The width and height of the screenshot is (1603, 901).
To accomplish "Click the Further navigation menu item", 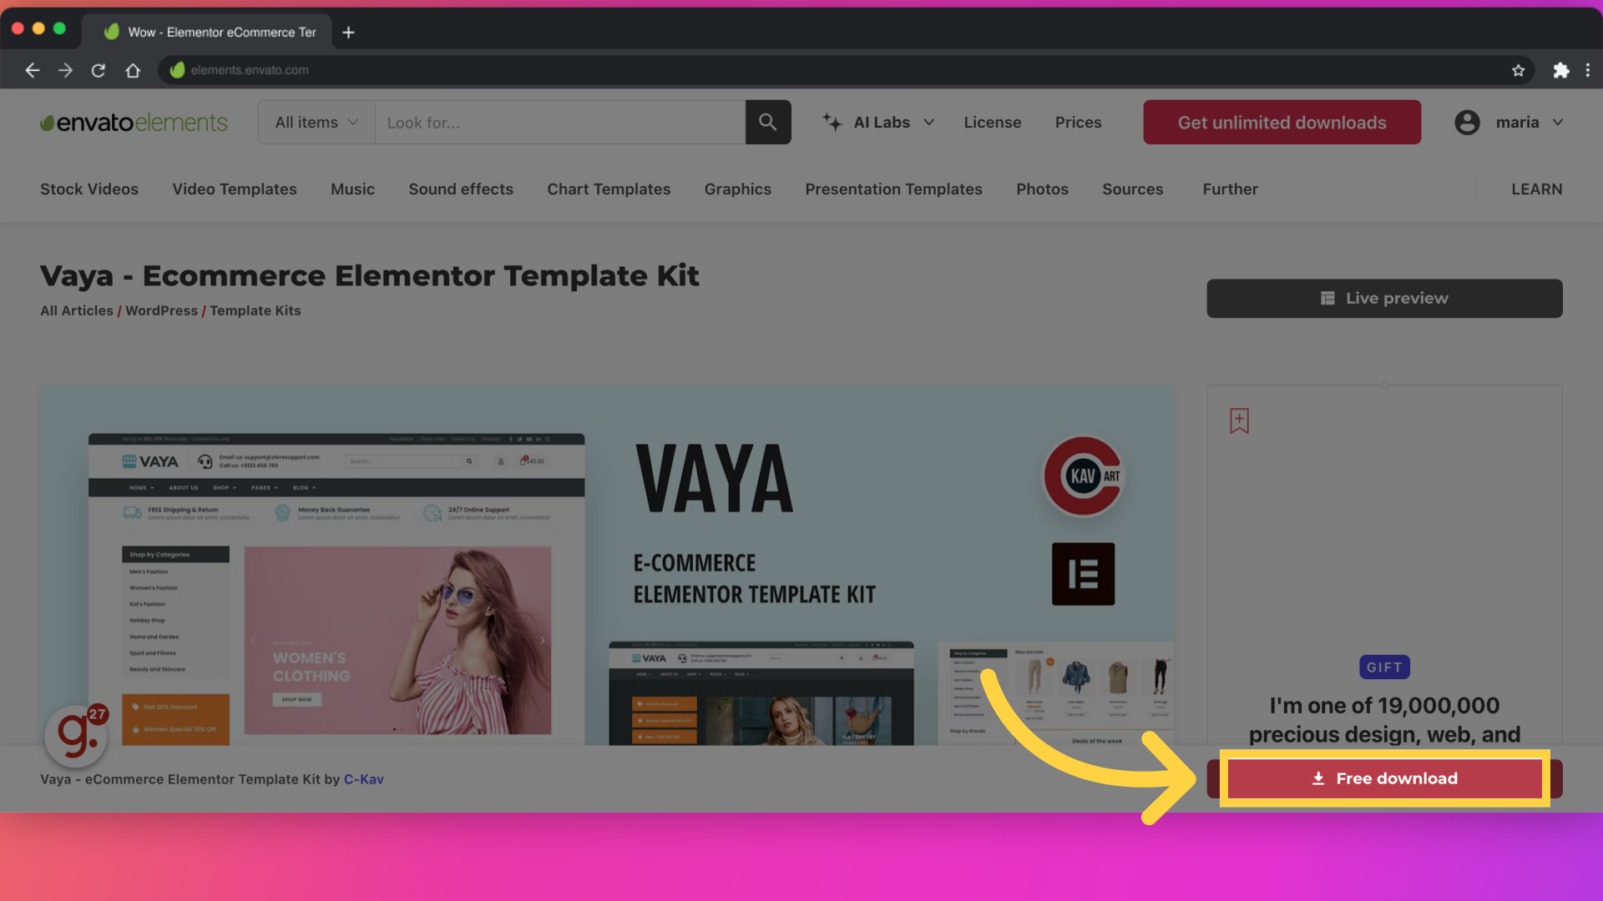I will pos(1230,189).
